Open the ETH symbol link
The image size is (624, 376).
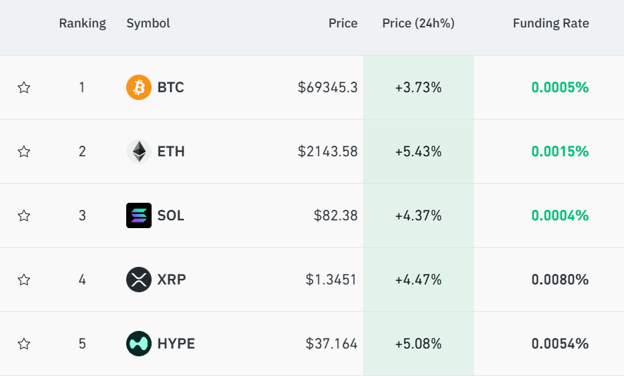(x=171, y=151)
